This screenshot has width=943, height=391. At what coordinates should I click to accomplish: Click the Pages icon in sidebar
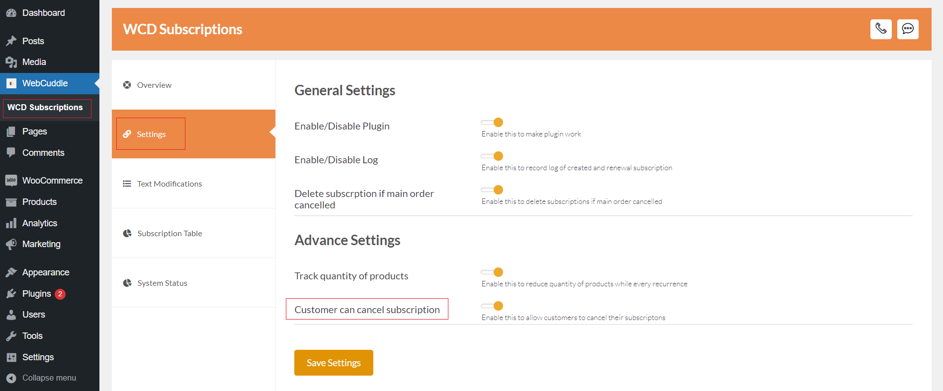pos(11,131)
